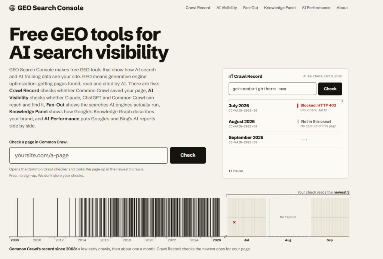Click 'Blocked: HTTP 403' status text

[318, 105]
